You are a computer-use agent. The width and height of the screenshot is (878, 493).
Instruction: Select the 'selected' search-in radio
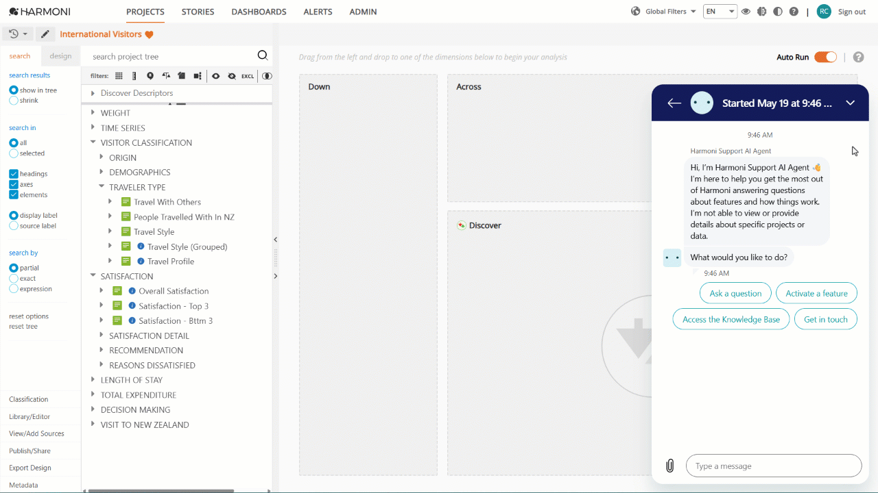pos(14,153)
